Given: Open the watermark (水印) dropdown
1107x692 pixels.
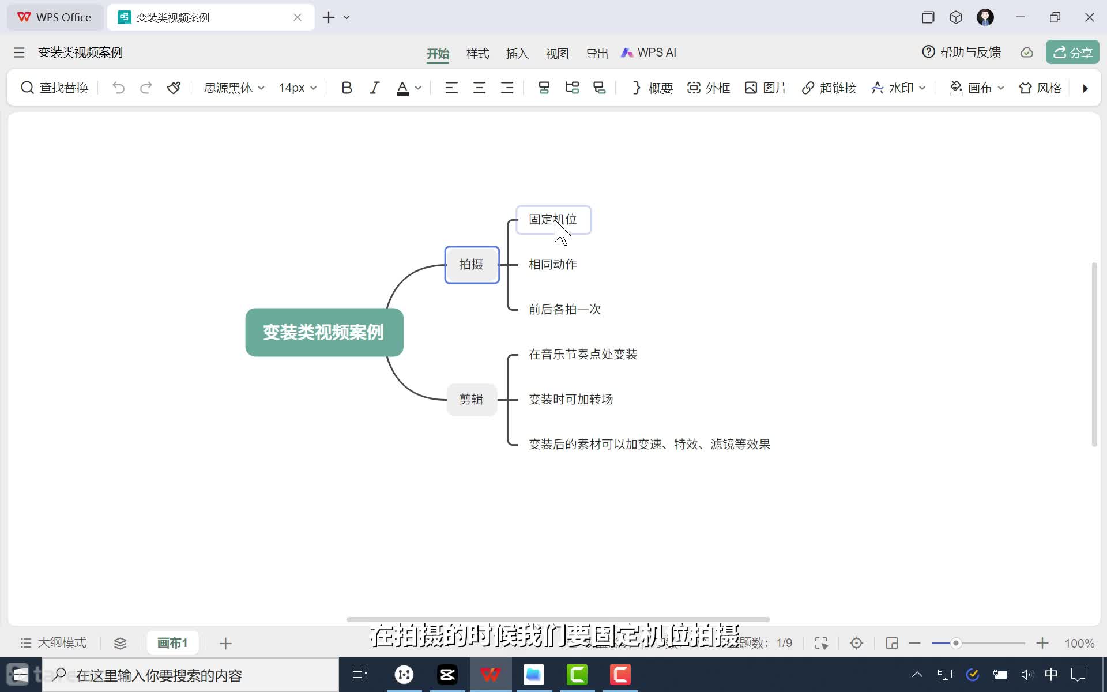Looking at the screenshot, I should (898, 88).
